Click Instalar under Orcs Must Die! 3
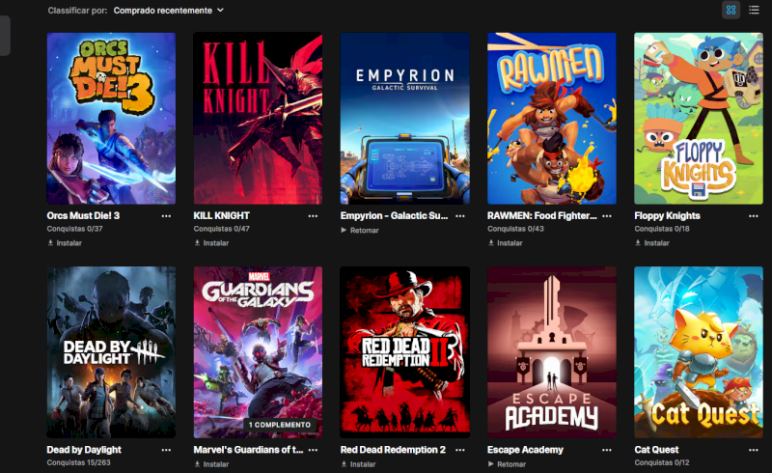The height and width of the screenshot is (473, 772). [x=65, y=243]
